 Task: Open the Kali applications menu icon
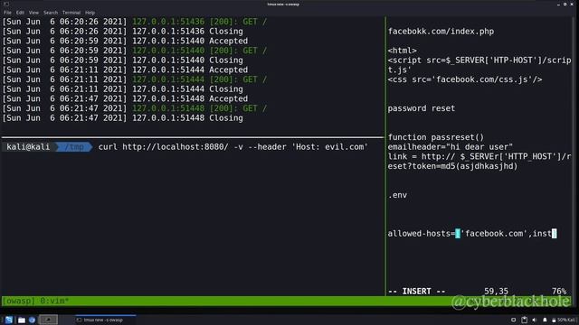[x=9, y=320]
